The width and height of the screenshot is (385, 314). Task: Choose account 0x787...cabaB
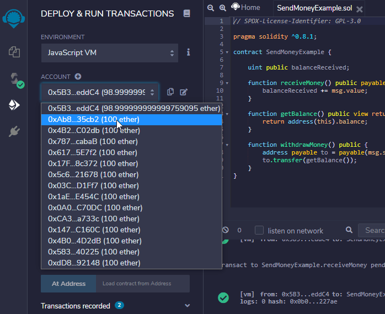(x=132, y=141)
